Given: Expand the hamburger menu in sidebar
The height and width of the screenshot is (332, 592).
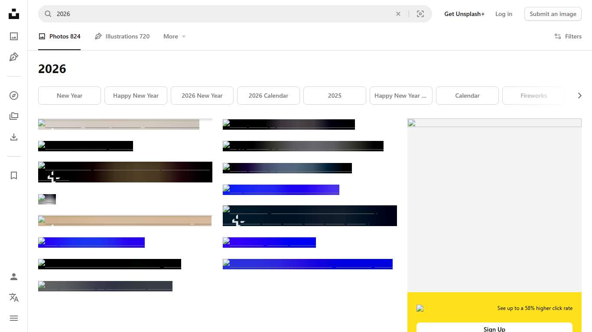Looking at the screenshot, I should pos(14,318).
